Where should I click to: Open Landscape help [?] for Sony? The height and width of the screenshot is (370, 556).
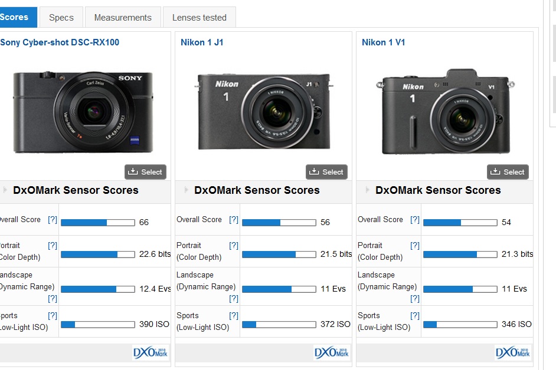(53, 299)
